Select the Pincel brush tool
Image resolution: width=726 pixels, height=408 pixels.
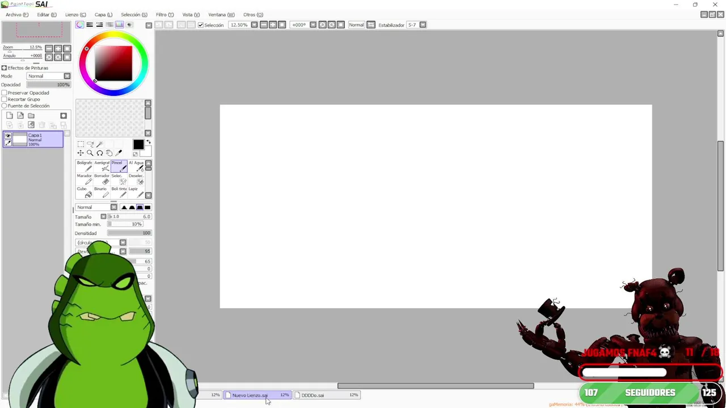[x=119, y=166]
